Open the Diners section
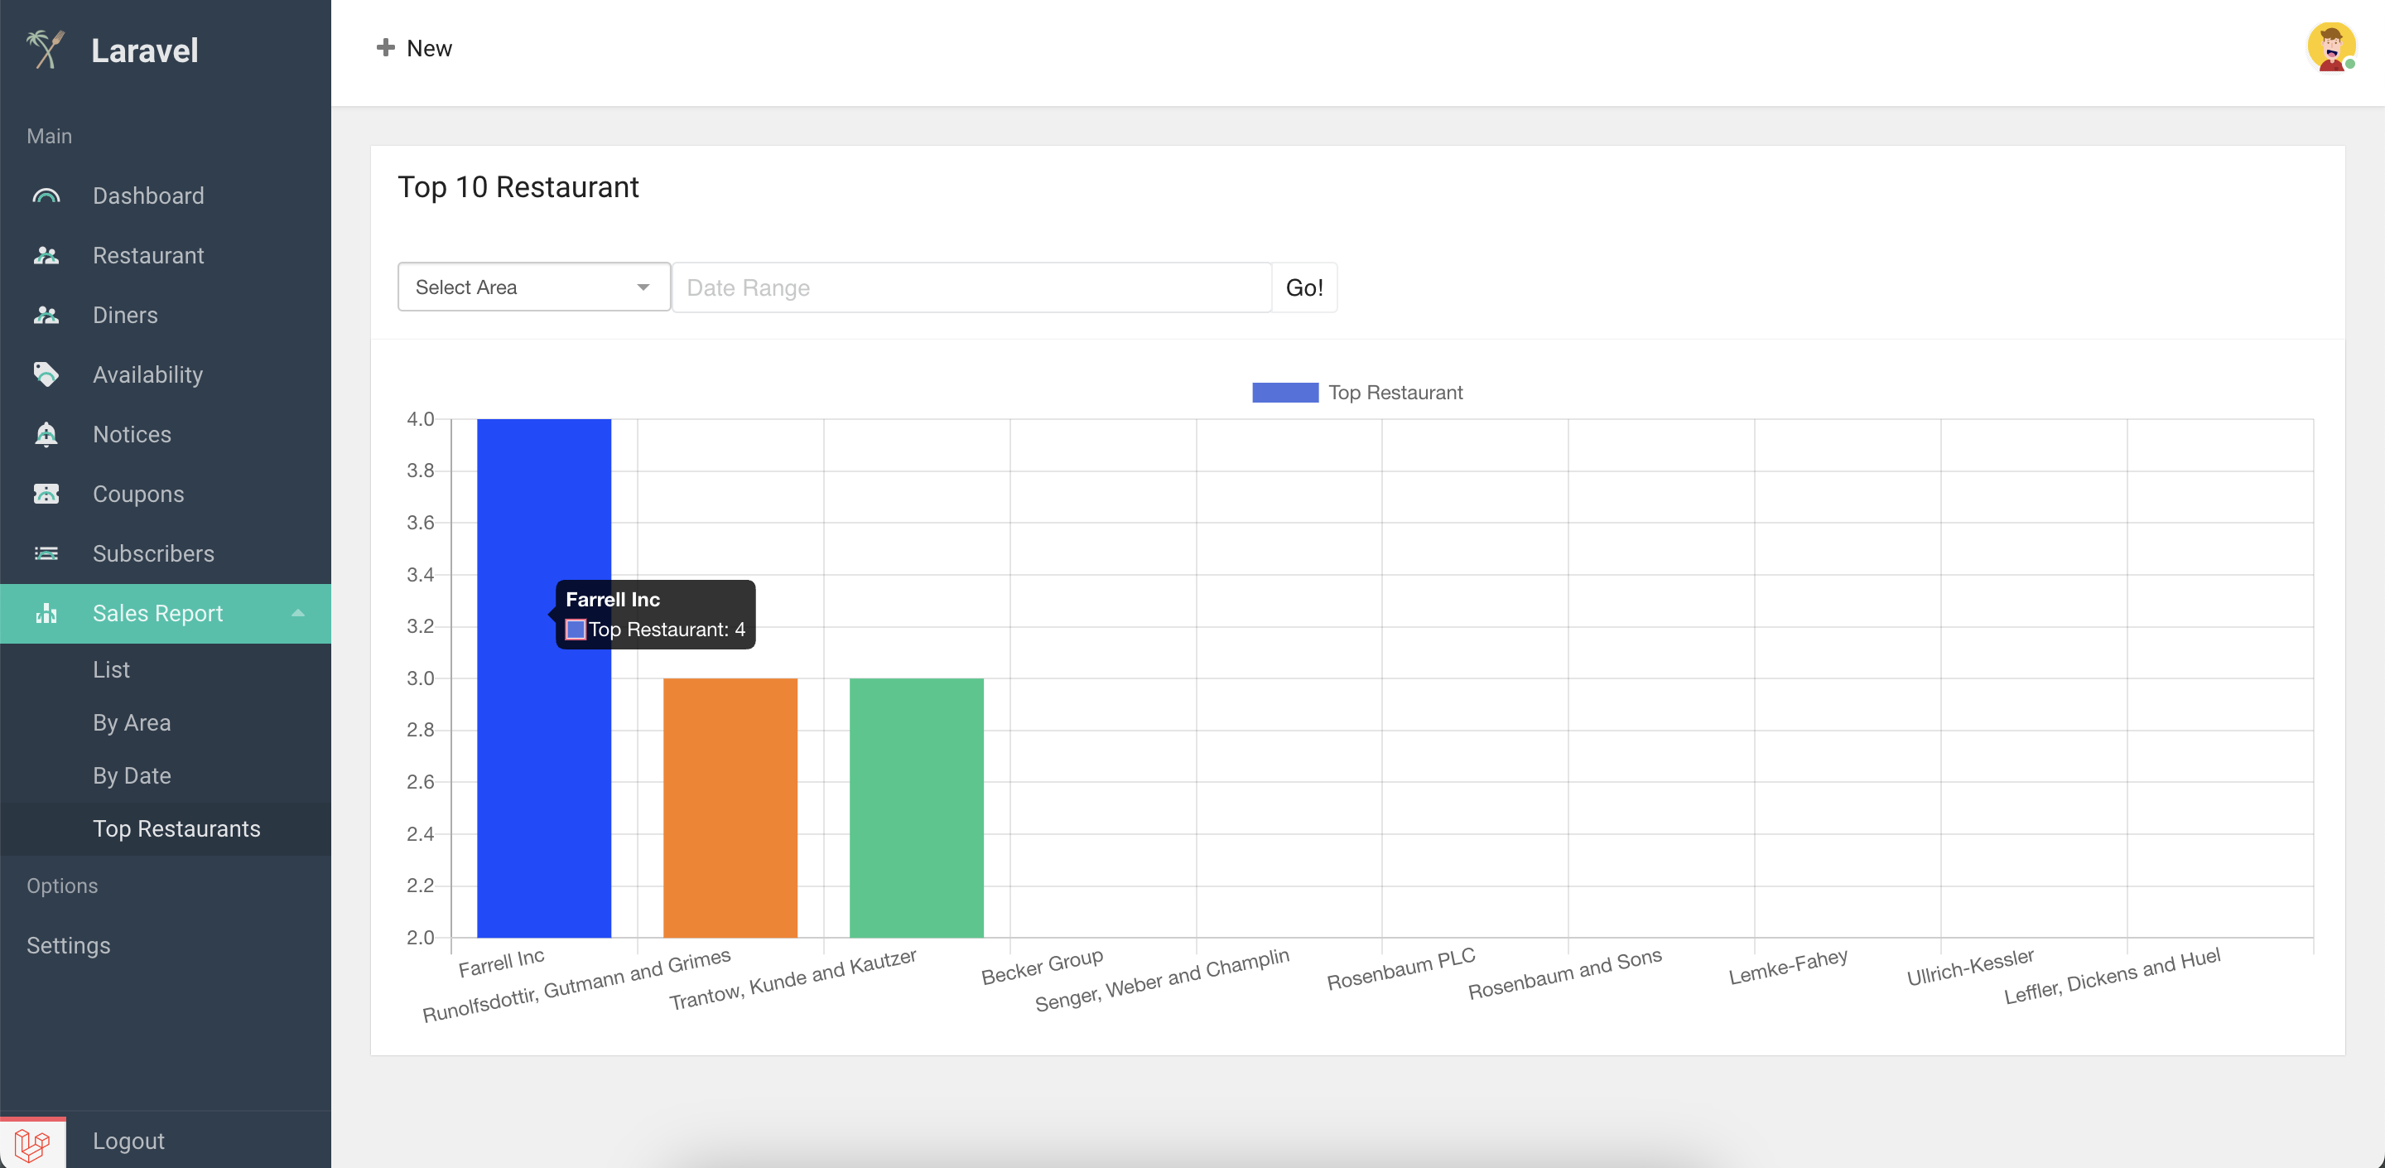Viewport: 2385px width, 1168px height. point(125,315)
